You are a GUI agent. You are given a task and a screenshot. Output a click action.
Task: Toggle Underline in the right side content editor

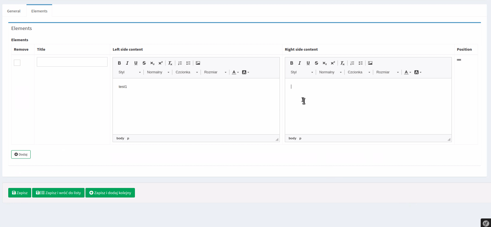pos(308,63)
